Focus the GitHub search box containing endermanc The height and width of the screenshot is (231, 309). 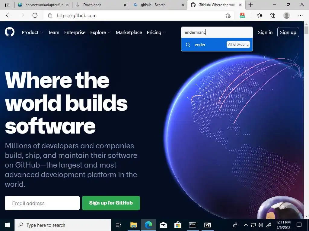(x=217, y=32)
